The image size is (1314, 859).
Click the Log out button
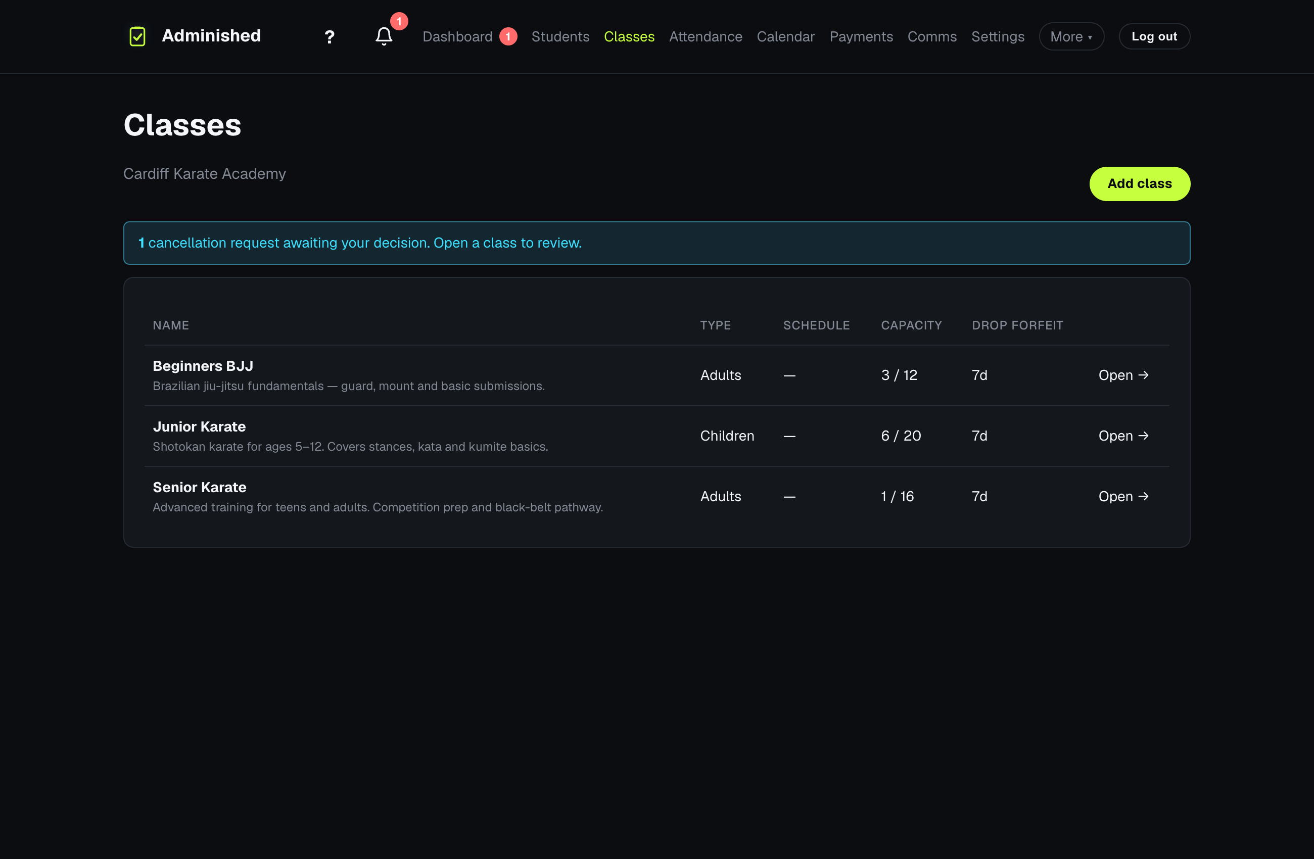point(1154,36)
